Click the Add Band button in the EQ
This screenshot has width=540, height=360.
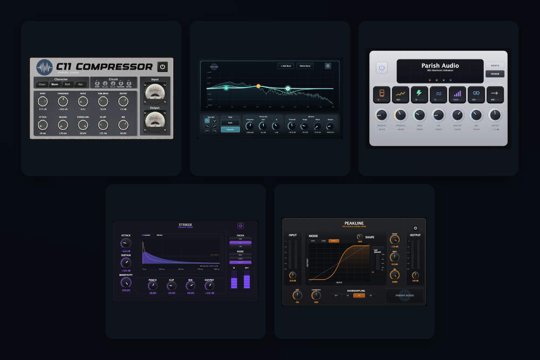click(286, 66)
